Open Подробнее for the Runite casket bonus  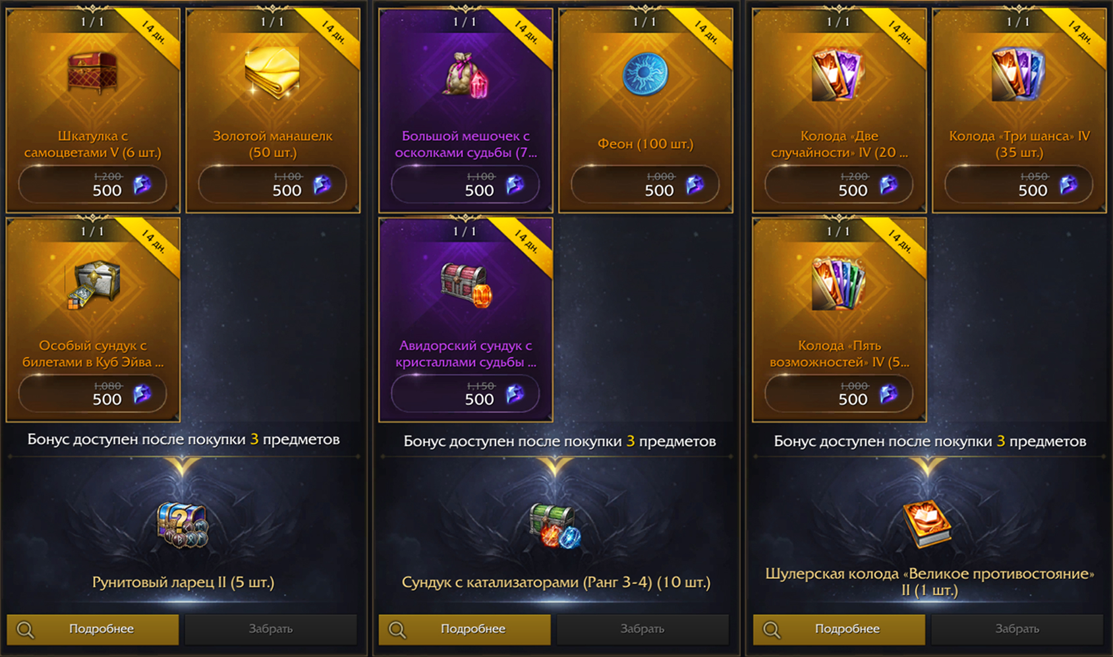(x=93, y=629)
